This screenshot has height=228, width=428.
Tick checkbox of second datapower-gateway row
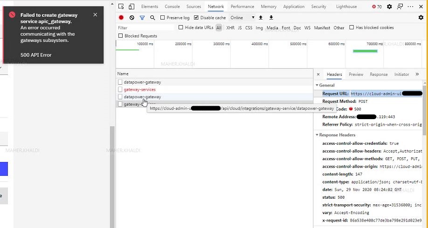[x=120, y=97]
